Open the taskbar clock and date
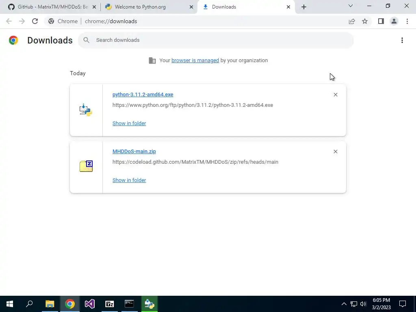This screenshot has height=312, width=416. pos(381,304)
